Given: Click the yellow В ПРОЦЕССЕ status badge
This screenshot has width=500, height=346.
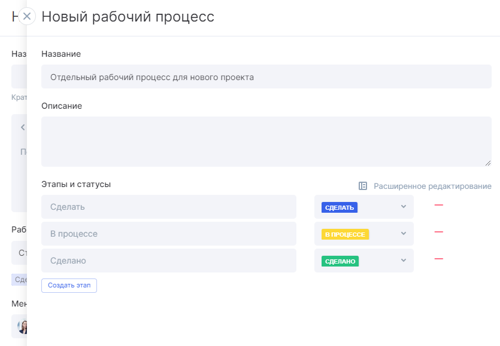Looking at the screenshot, I should (345, 234).
